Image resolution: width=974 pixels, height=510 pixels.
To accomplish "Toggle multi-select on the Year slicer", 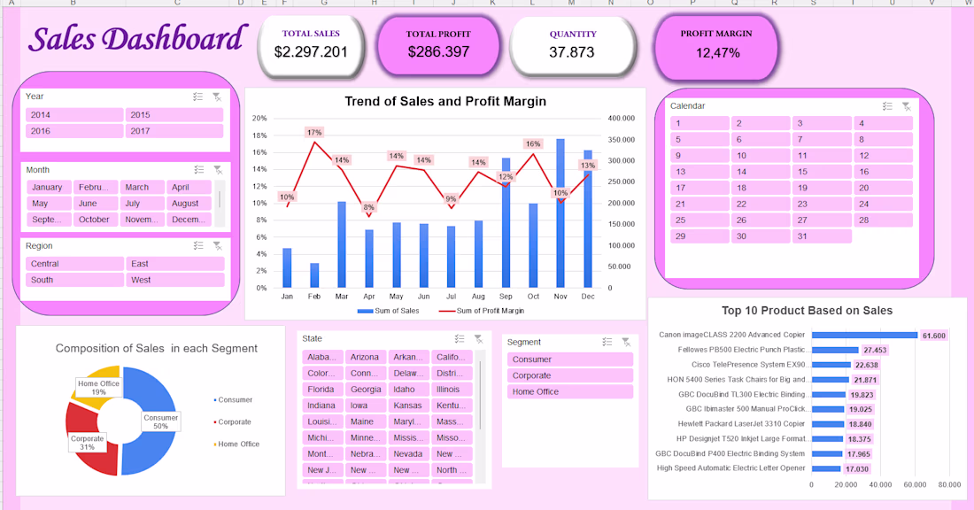I will point(197,97).
